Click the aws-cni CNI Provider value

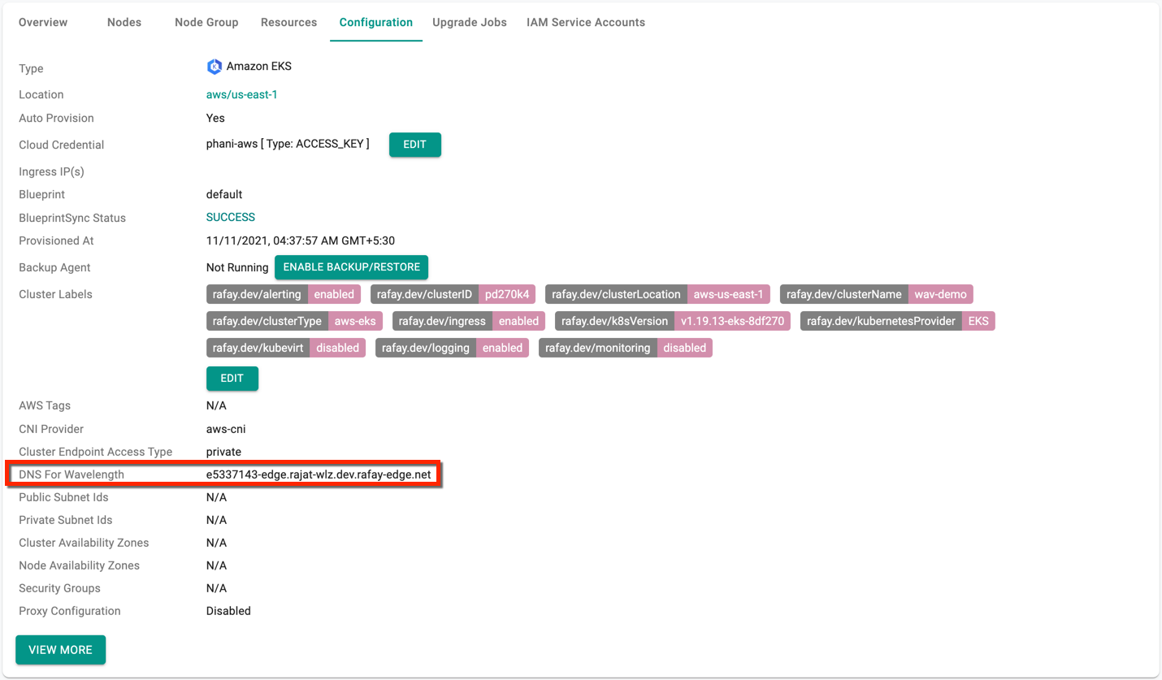[x=226, y=428]
